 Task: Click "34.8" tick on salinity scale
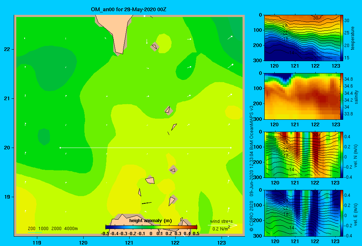(349, 79)
